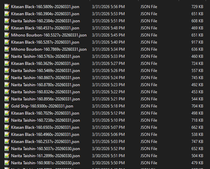
Task: Click JSON File type in 5:12 PM row
Action: [x=149, y=113]
